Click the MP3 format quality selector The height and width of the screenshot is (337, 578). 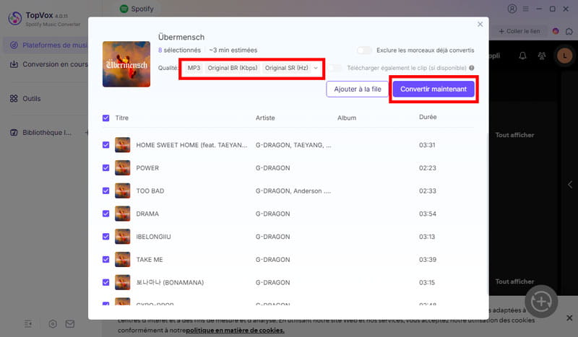point(194,68)
